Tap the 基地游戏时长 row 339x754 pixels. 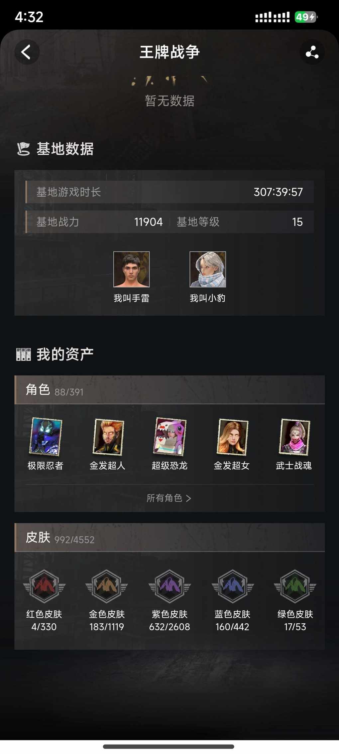(x=169, y=192)
